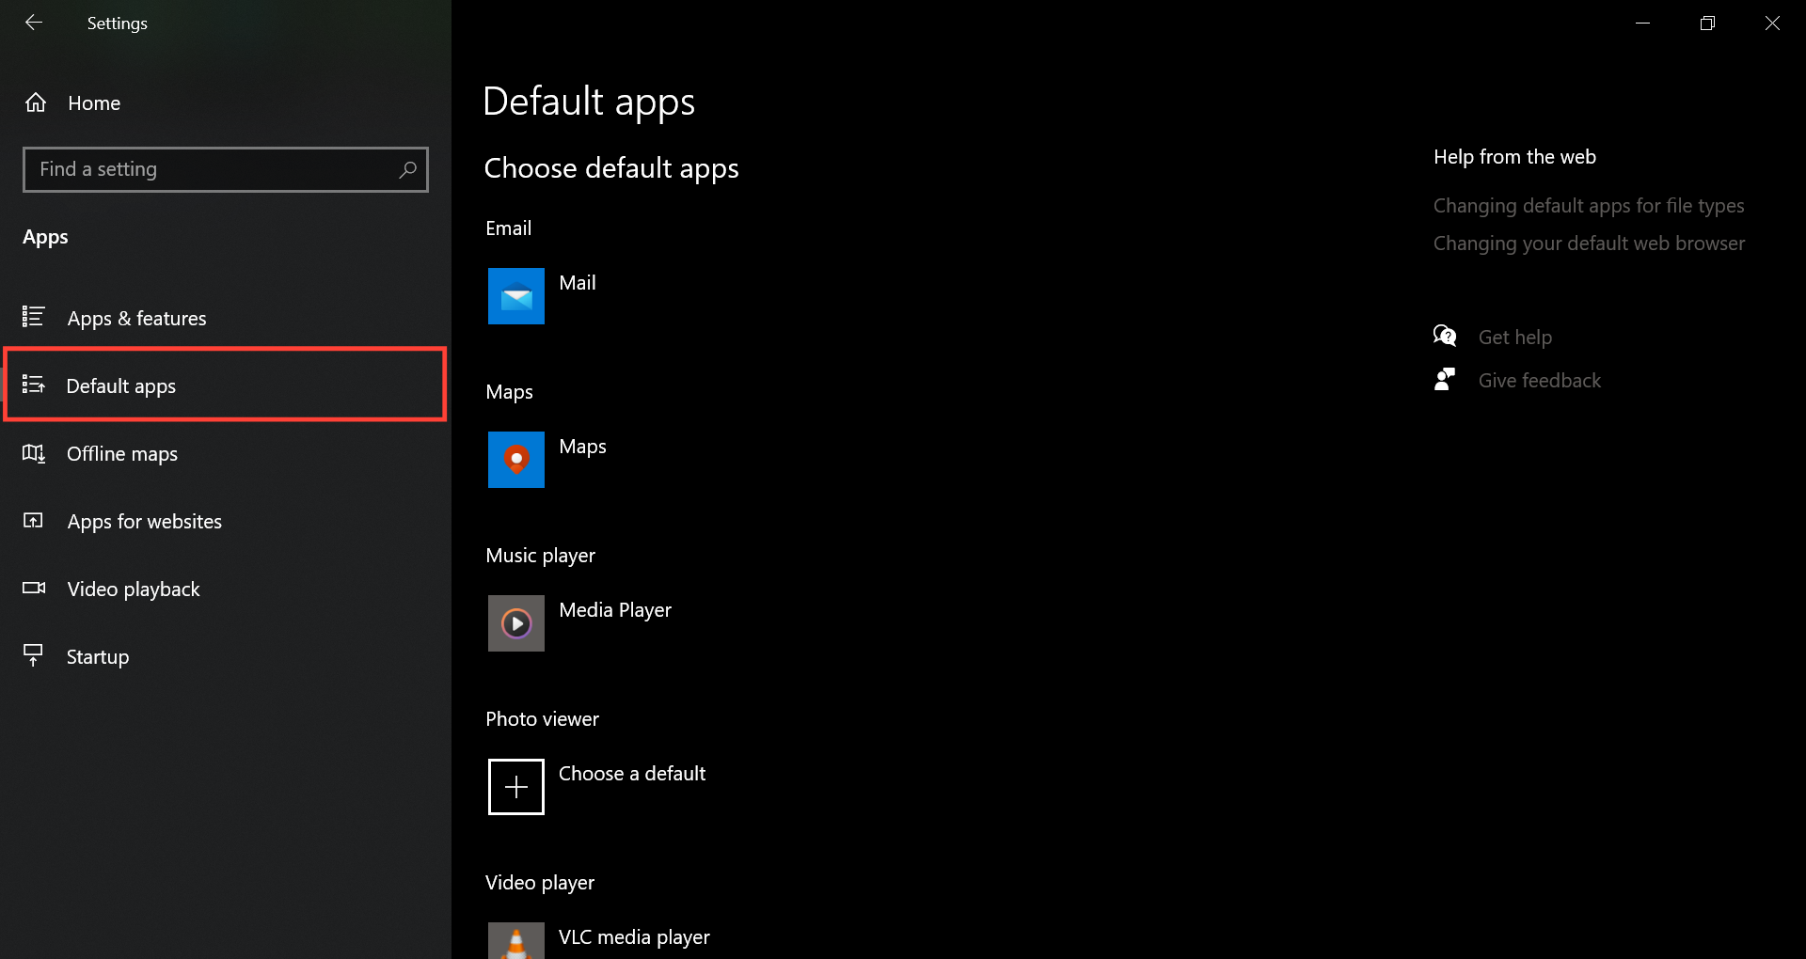The image size is (1806, 959).
Task: Click the 'Choose default apps' subheading
Action: [611, 168]
